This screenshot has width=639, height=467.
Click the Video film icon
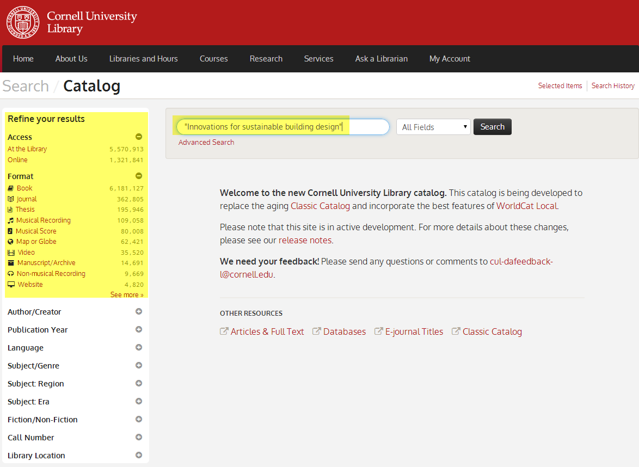click(x=11, y=253)
